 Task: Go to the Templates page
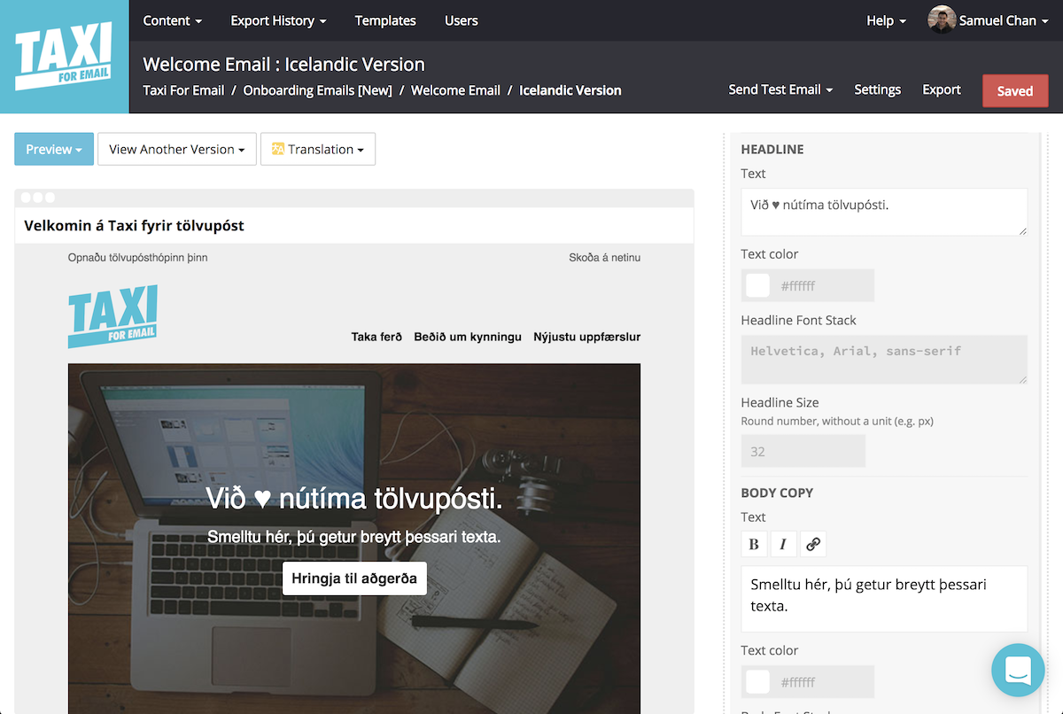pos(385,20)
